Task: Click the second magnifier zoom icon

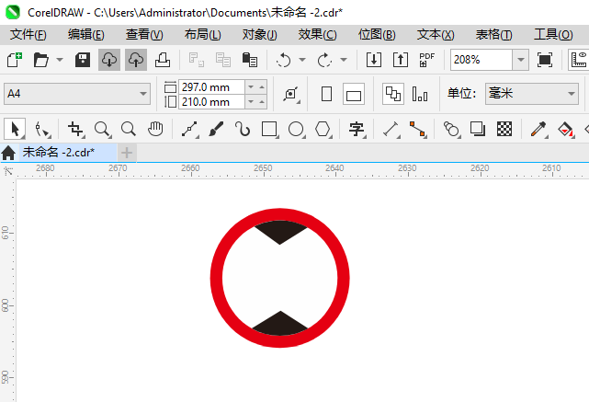Action: coord(129,129)
